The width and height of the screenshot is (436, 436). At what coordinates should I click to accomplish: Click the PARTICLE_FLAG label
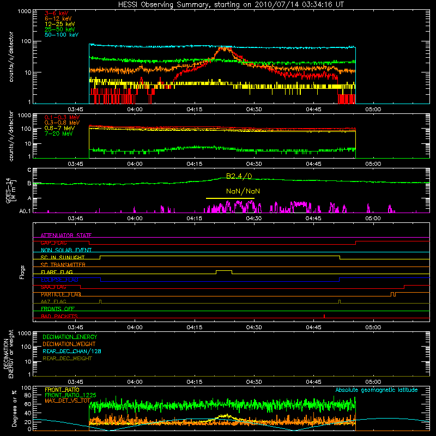pyautogui.click(x=61, y=294)
